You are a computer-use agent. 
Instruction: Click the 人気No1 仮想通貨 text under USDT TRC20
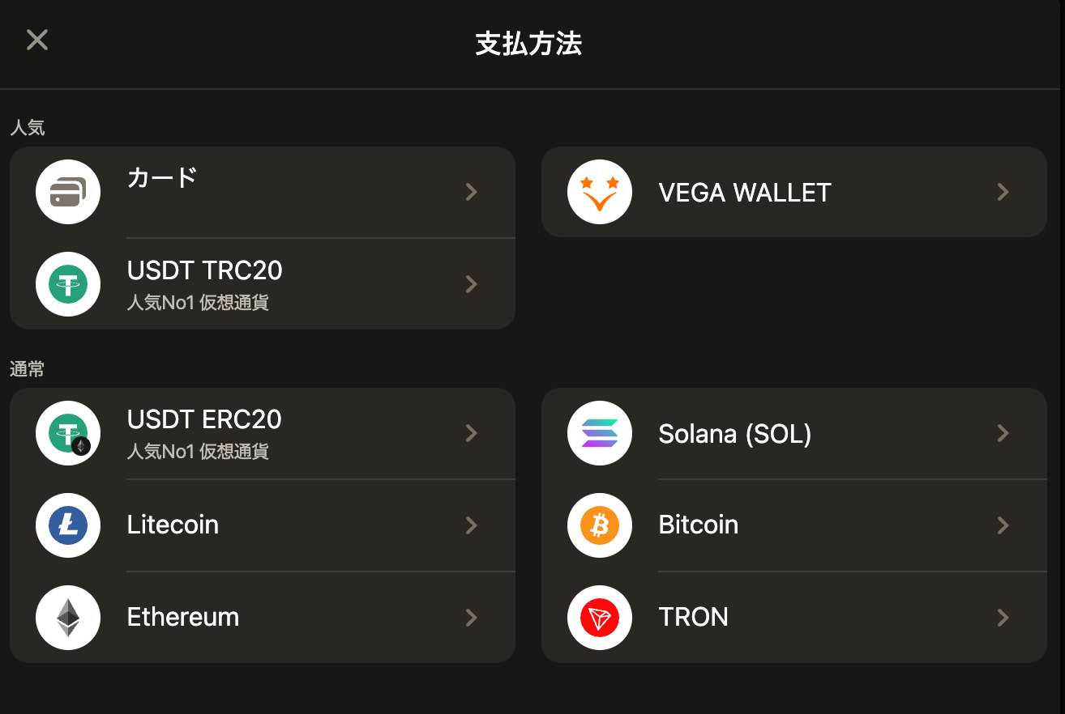(198, 303)
